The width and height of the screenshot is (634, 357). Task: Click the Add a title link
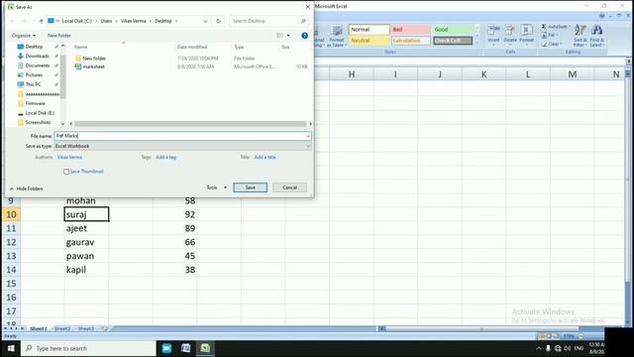[264, 157]
